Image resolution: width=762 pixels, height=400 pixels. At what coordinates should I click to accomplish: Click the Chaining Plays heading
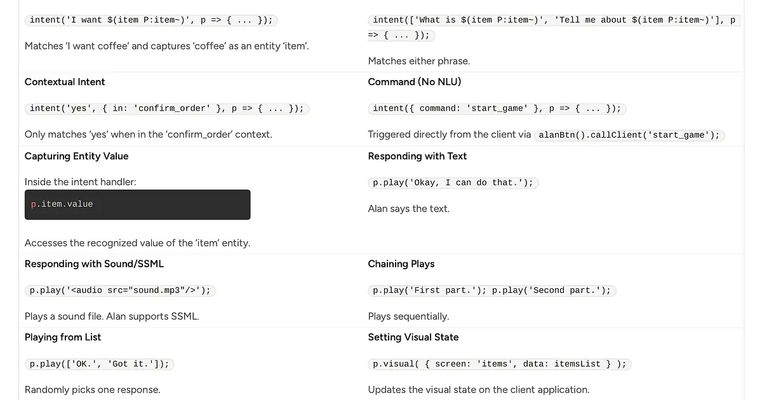[x=401, y=264]
